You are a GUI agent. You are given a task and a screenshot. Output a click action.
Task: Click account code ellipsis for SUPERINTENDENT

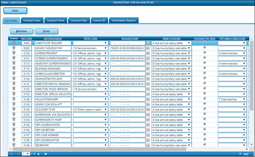click(x=148, y=53)
